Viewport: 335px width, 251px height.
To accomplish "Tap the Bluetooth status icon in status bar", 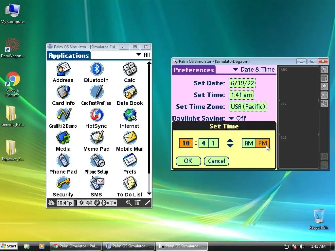I will pyautogui.click(x=105, y=203).
